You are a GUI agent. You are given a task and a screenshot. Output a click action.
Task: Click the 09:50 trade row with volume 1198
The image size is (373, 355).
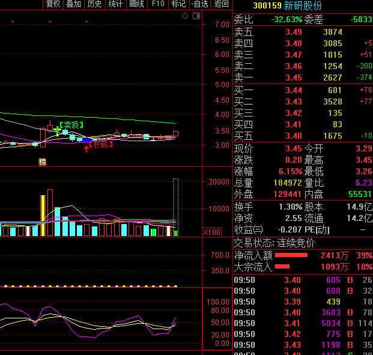pos(303,345)
